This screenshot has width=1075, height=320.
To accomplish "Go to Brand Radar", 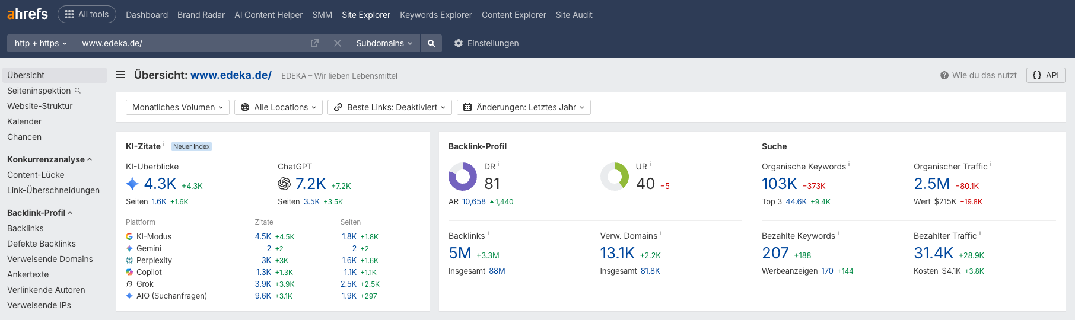I will coord(201,15).
